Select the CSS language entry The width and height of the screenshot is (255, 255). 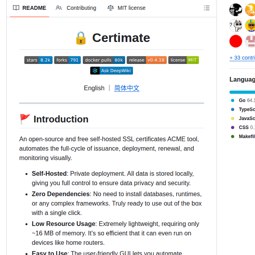(243, 127)
